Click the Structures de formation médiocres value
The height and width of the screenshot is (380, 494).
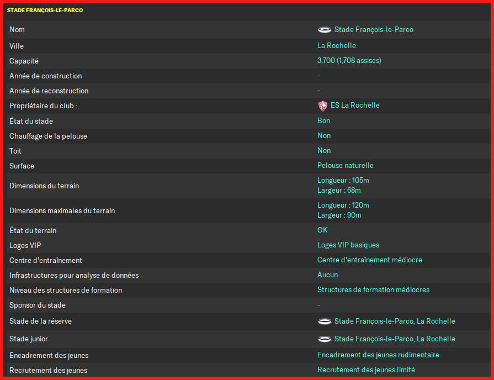(x=373, y=290)
